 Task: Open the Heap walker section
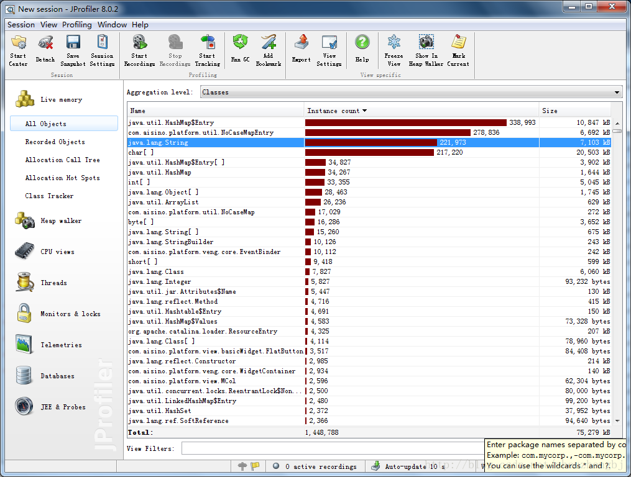pyautogui.click(x=48, y=220)
